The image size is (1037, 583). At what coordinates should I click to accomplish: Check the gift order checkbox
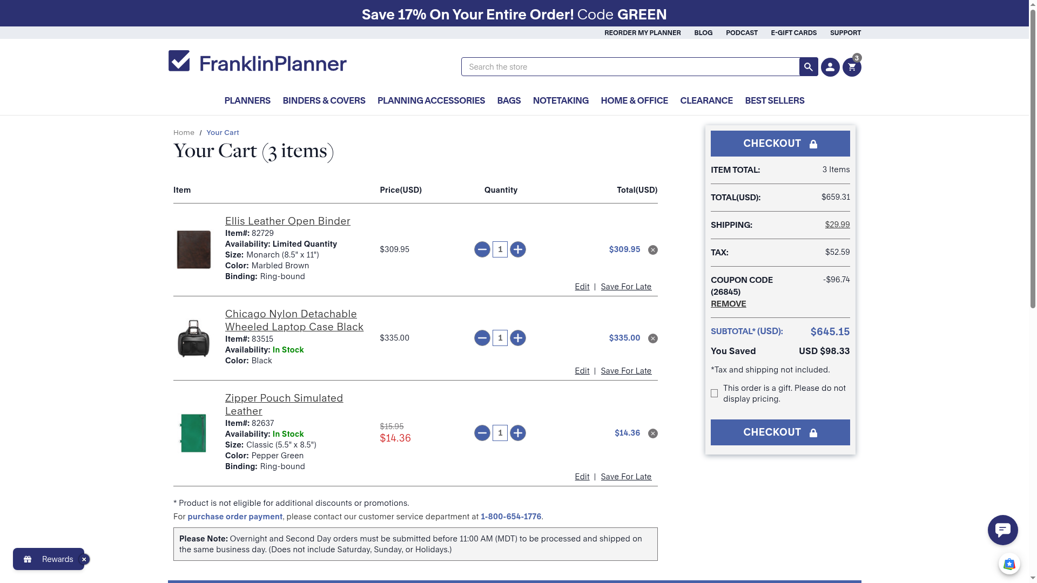point(714,394)
